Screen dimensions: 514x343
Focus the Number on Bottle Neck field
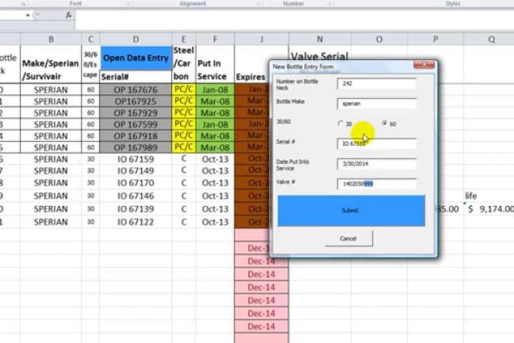point(377,83)
